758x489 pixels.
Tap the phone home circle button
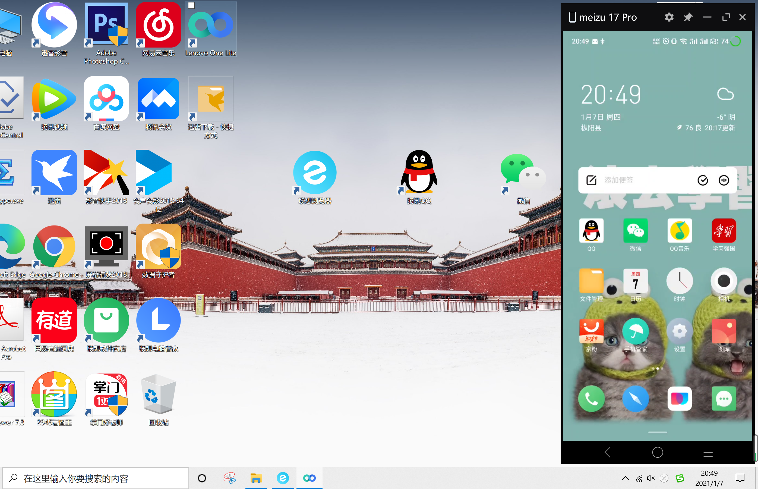point(658,452)
